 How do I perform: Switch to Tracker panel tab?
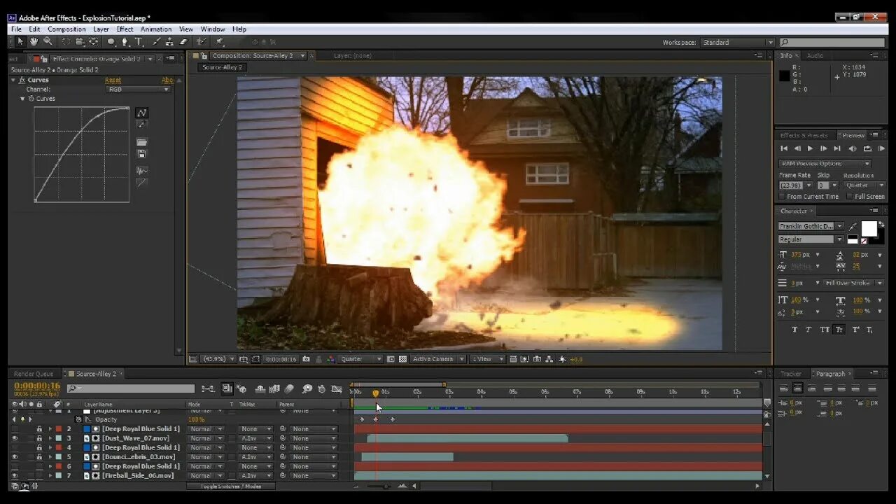(791, 374)
